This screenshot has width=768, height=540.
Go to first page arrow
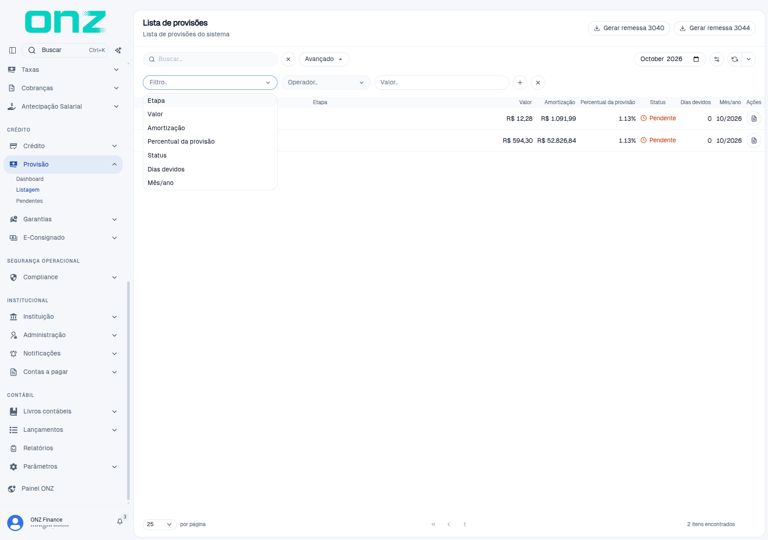(x=433, y=524)
